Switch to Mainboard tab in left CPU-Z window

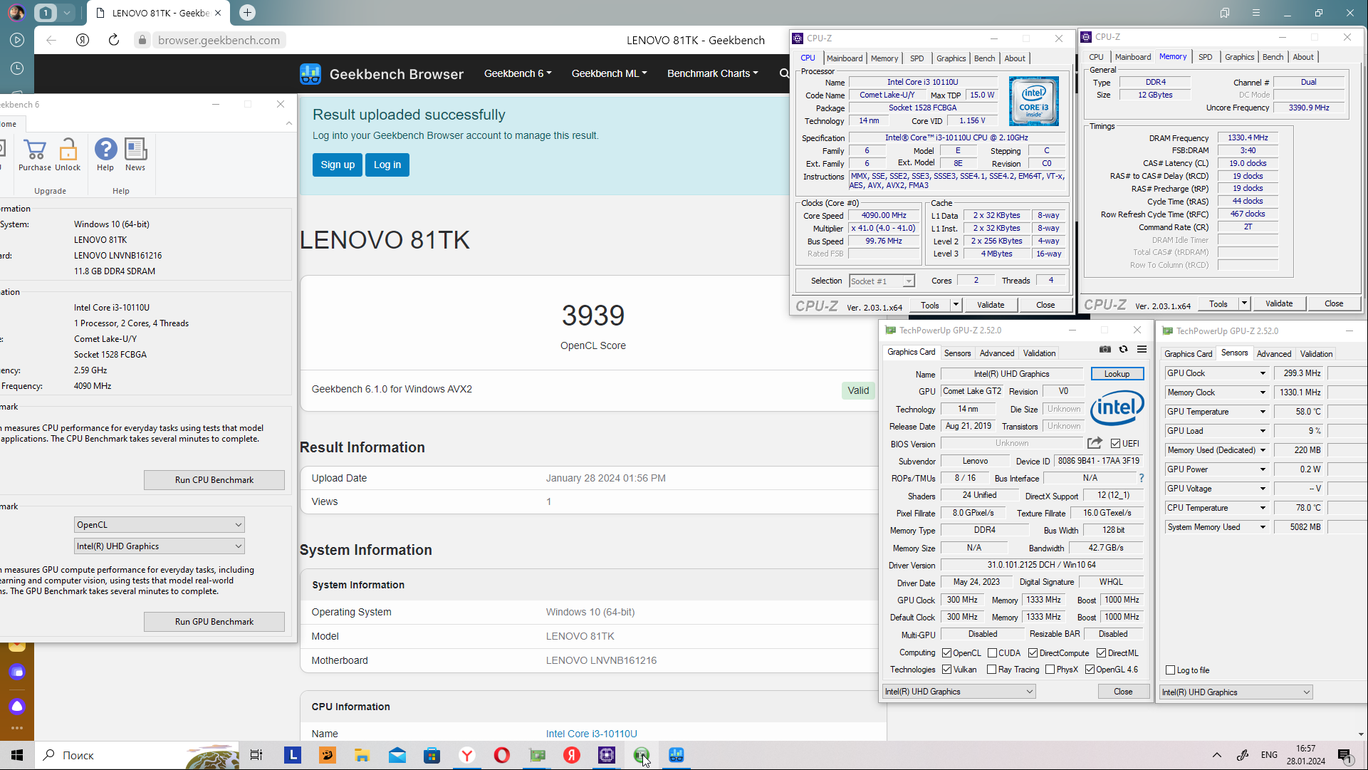pos(844,58)
